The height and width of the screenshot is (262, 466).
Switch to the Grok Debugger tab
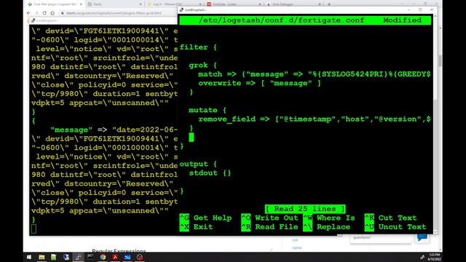coord(293,4)
